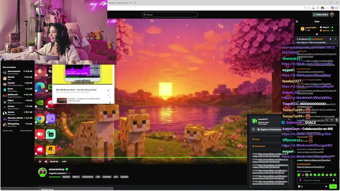Send message with green Chat button
The height and width of the screenshot is (191, 340).
click(333, 186)
